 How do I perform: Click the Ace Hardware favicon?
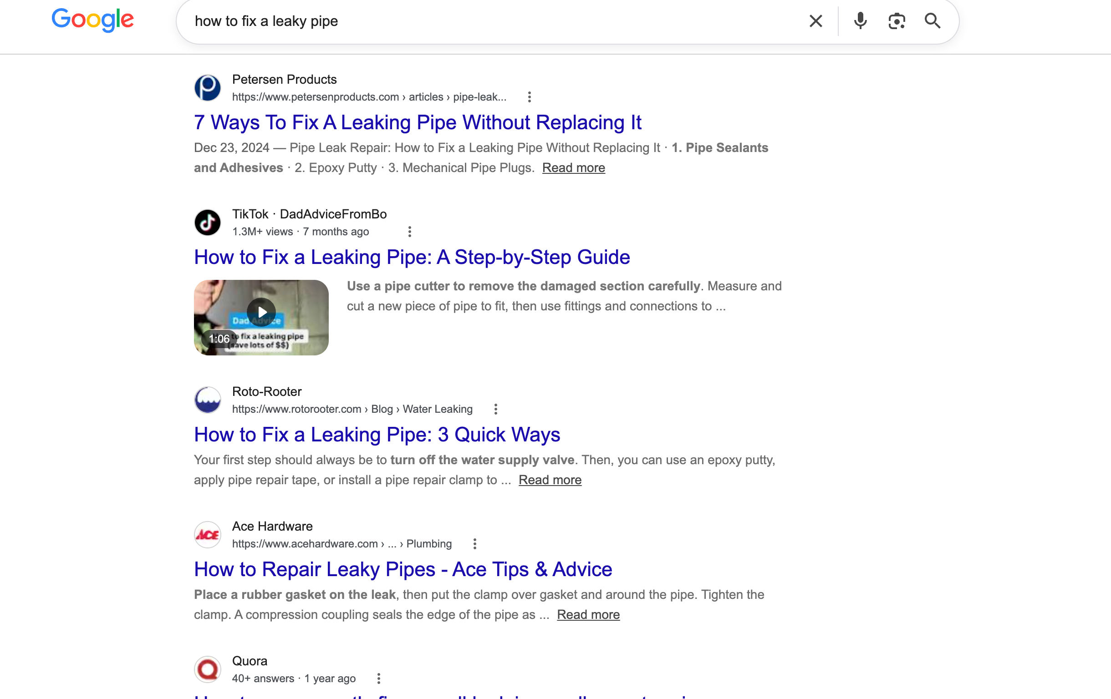208,534
